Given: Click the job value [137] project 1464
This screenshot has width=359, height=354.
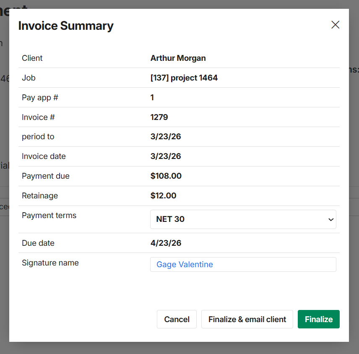Looking at the screenshot, I should (x=184, y=78).
